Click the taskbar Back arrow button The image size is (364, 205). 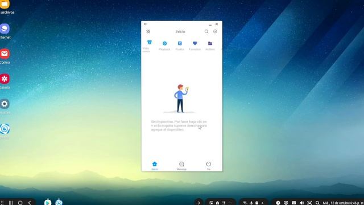(30, 203)
